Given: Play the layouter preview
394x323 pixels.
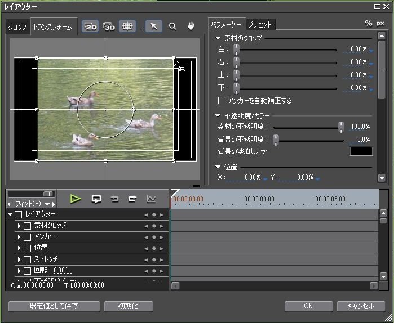Looking at the screenshot, I should click(x=76, y=199).
